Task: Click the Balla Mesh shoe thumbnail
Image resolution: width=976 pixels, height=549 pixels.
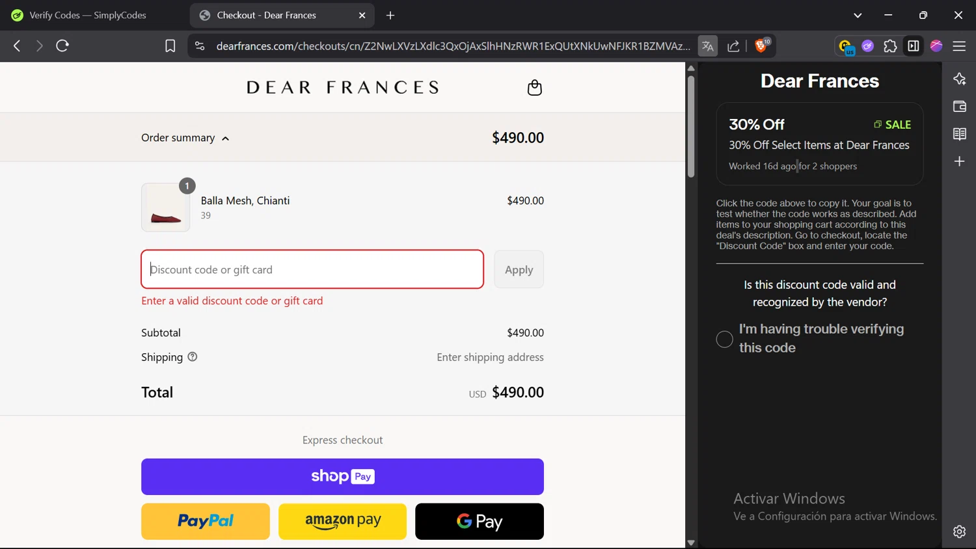Action: (x=166, y=208)
